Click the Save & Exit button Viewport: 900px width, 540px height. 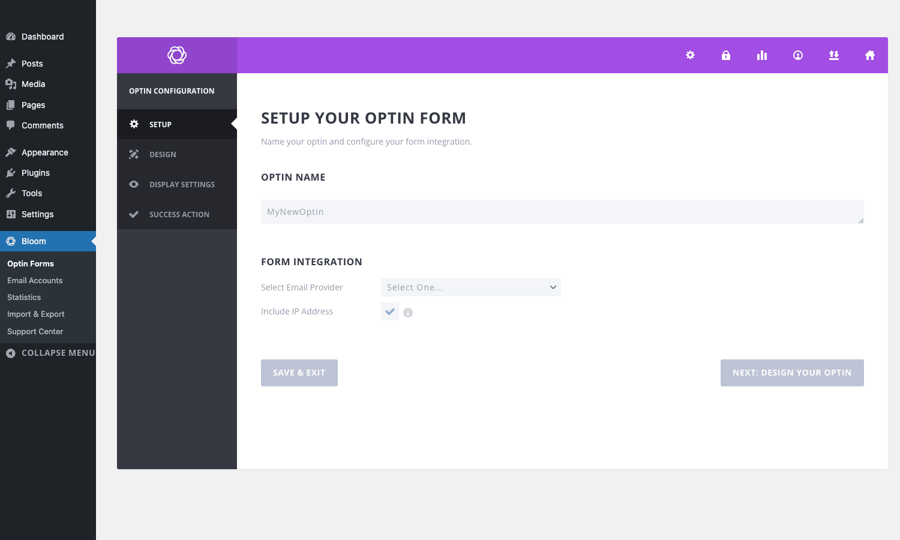tap(299, 373)
